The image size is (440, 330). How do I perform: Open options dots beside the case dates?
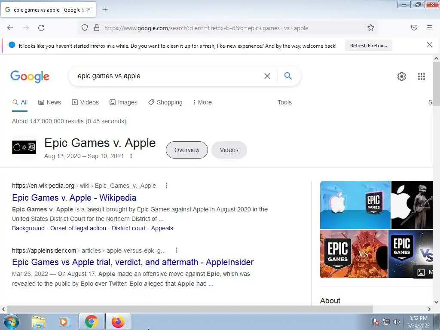tap(131, 156)
